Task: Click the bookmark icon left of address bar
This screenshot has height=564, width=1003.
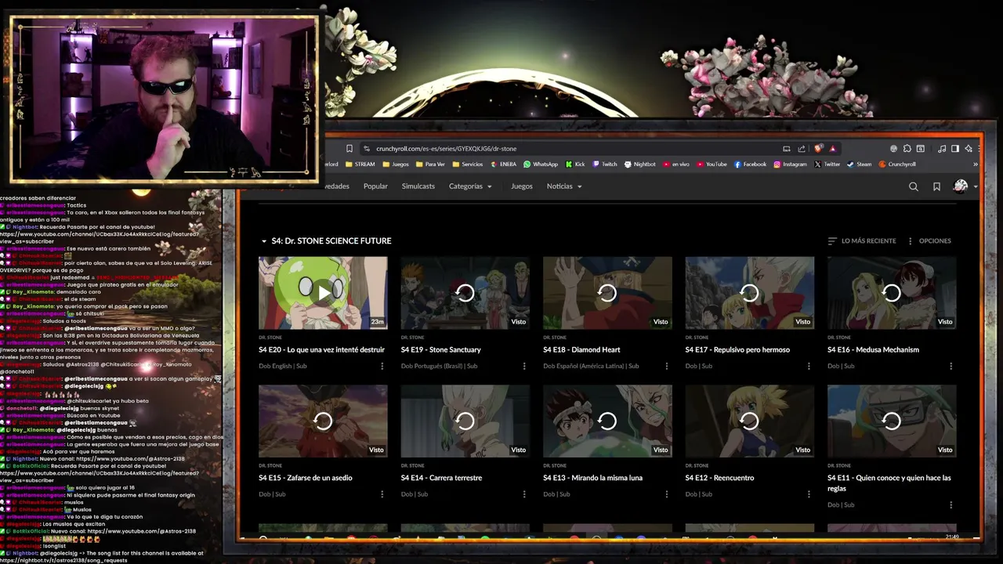Action: point(349,148)
